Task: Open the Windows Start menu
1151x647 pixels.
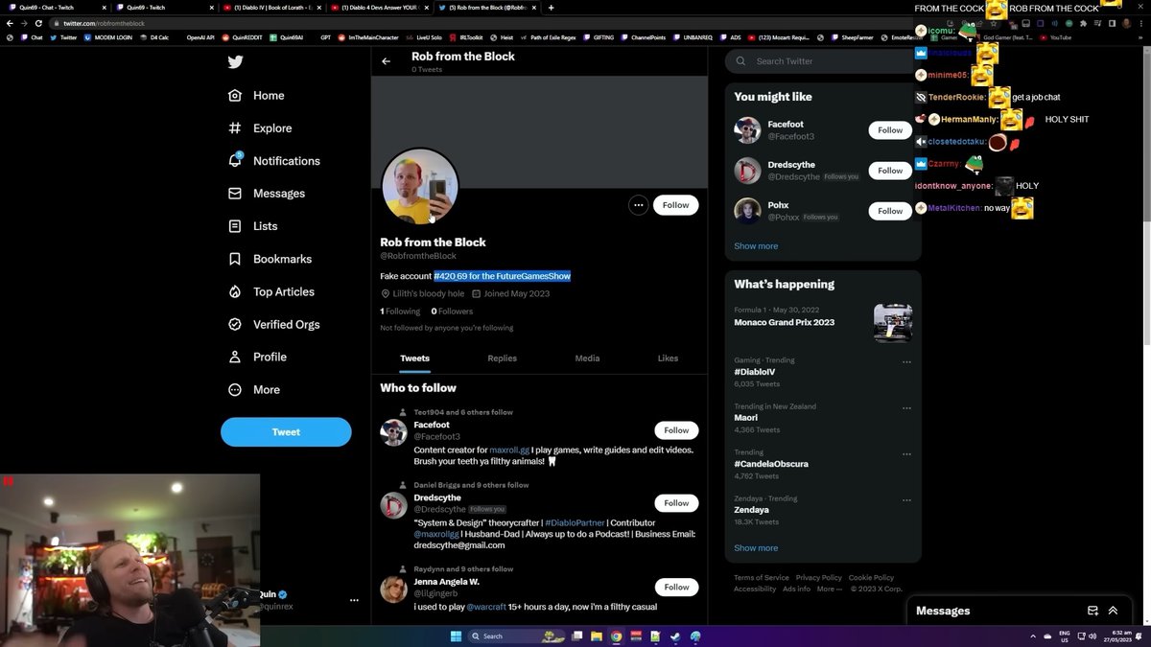Action: (456, 636)
